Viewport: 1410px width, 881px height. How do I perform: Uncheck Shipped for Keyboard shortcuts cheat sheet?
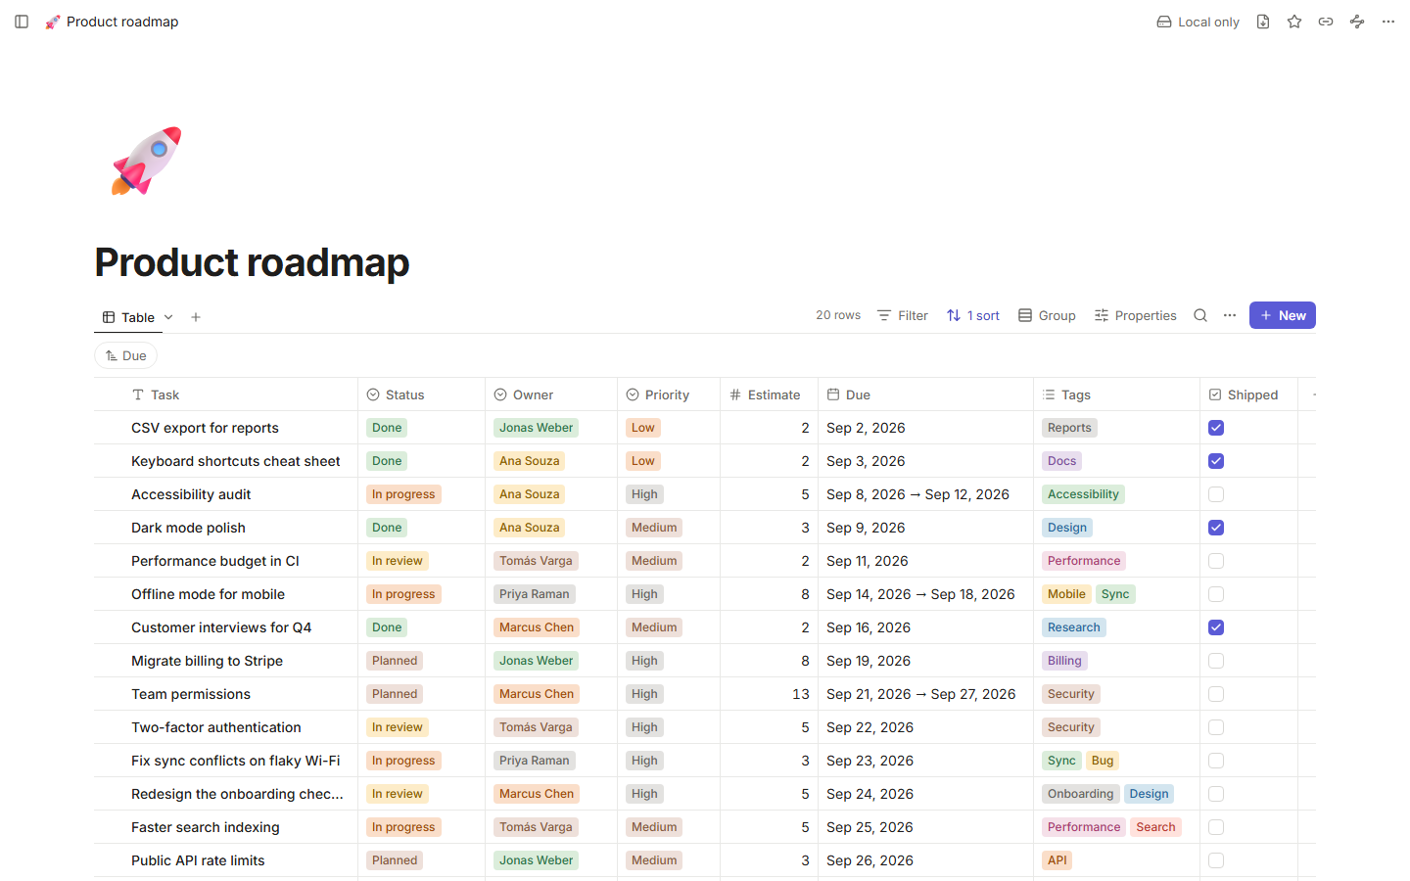[1216, 461]
